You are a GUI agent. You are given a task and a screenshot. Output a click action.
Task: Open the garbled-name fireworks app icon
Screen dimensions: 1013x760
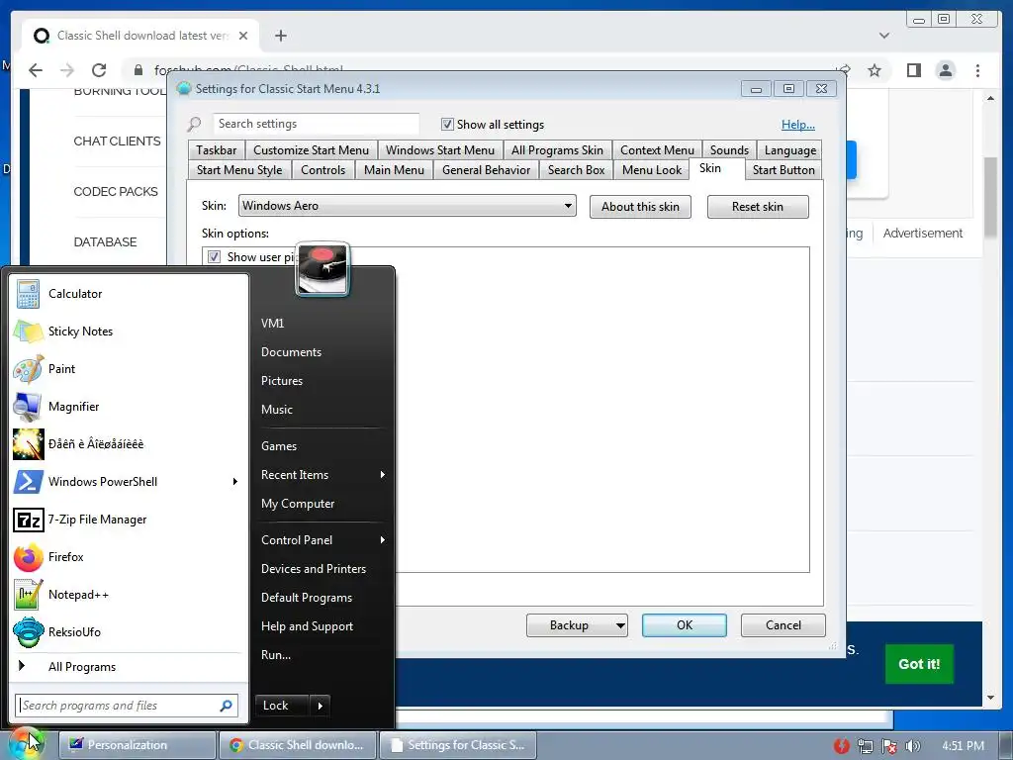(x=29, y=444)
